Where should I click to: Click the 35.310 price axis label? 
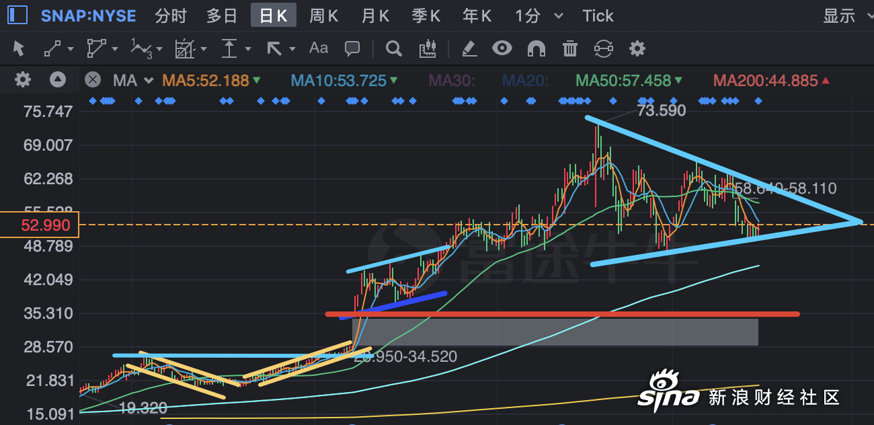click(48, 313)
